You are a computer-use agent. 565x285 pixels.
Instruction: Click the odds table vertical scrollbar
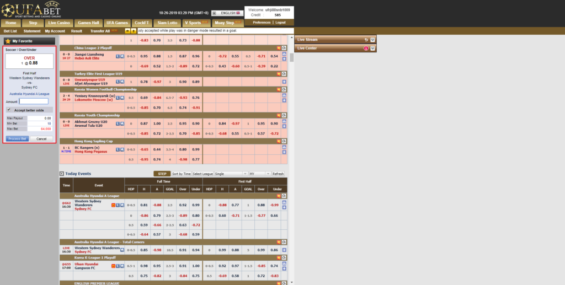(x=291, y=57)
